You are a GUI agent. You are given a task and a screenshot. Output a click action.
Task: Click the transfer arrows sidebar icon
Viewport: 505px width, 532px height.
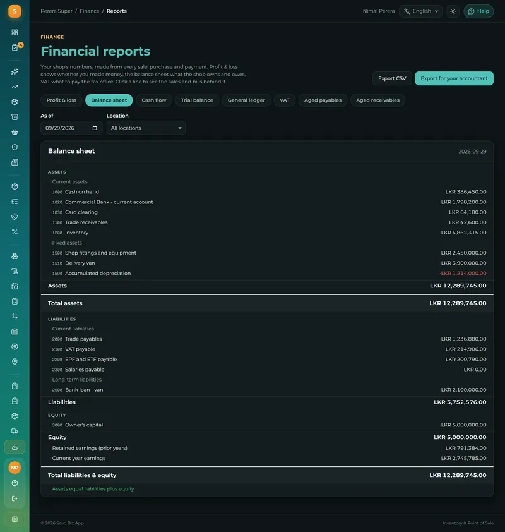15,316
